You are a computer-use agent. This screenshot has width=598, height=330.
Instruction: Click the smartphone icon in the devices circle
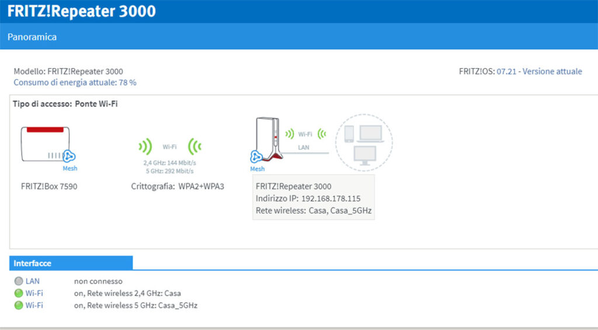[x=349, y=134]
